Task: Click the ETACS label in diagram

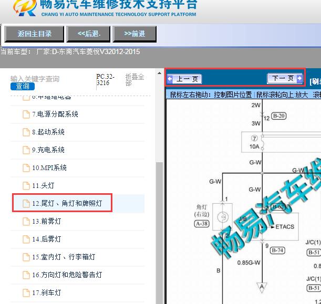Action: (x=285, y=227)
